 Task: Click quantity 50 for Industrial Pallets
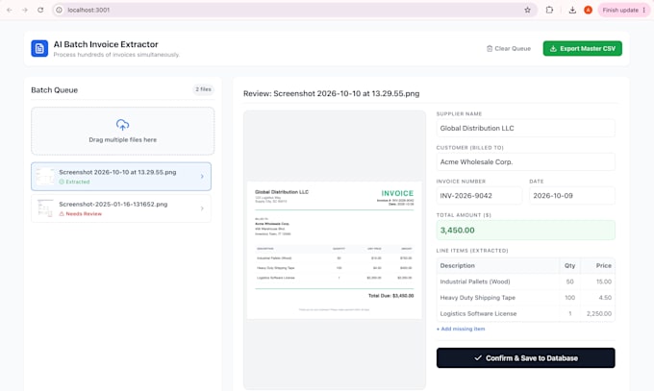[569, 281]
